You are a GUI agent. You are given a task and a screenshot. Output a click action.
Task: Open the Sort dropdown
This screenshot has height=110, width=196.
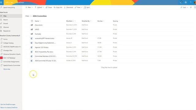pyautogui.click(x=184, y=7)
